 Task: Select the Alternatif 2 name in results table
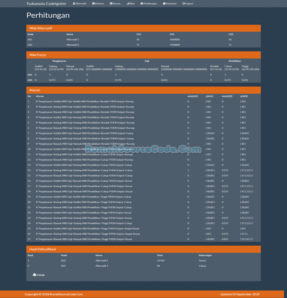tap(102, 261)
